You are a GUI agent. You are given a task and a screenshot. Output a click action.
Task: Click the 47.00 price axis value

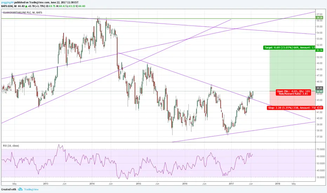(320, 75)
